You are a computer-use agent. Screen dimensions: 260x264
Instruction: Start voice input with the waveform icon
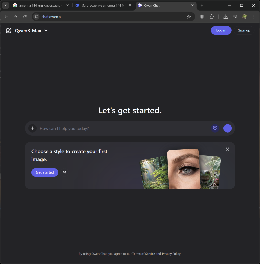(x=227, y=128)
